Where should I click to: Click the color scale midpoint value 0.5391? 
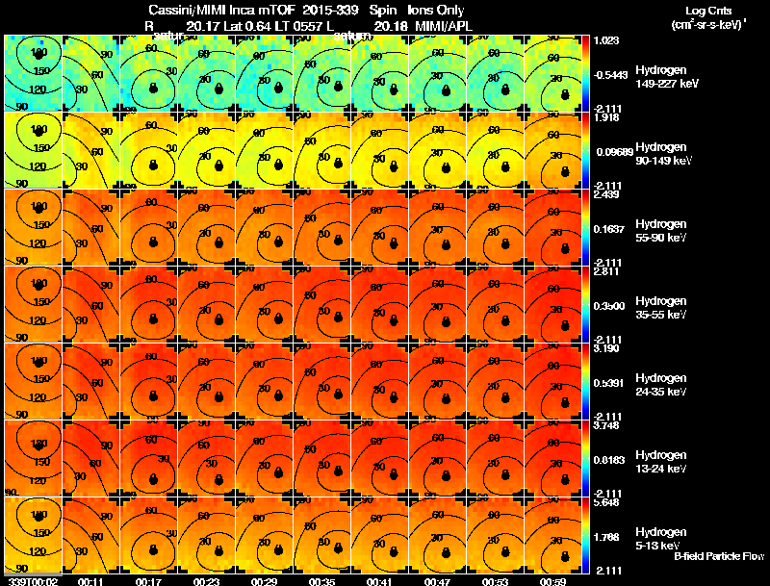point(609,383)
